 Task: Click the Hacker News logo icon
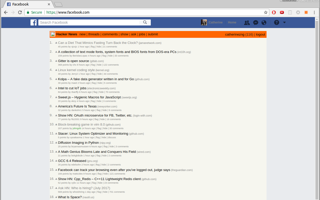[52, 34]
